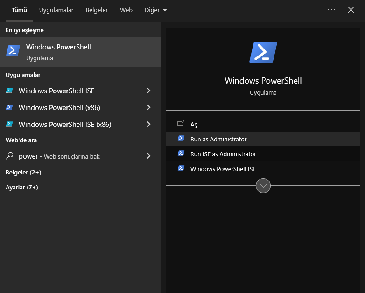Select Windows PowerShell ISE (x86) in apps list
This screenshot has width=365, height=293.
80,124
